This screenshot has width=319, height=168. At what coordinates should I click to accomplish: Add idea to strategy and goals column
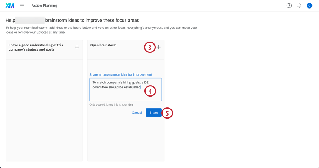[77, 47]
